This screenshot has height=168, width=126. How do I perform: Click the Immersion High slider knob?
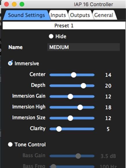(80, 107)
